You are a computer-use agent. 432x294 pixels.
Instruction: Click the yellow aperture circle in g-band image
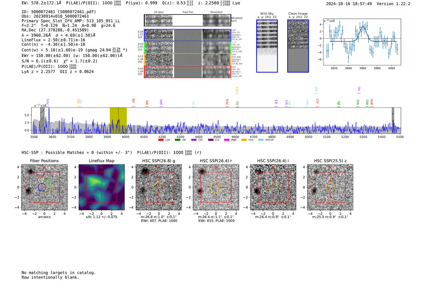(159, 187)
